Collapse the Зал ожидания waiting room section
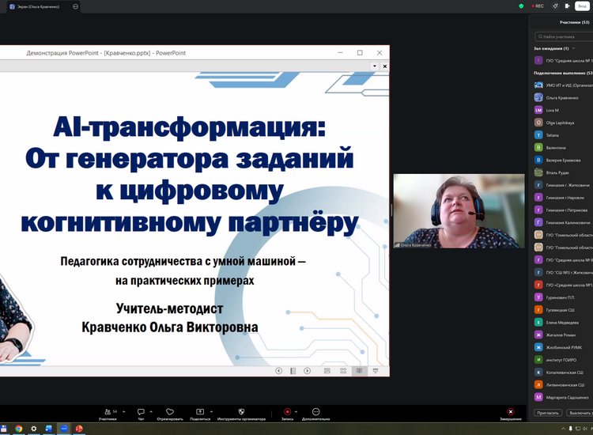Screen dimensions: 593x435 click(x=574, y=48)
